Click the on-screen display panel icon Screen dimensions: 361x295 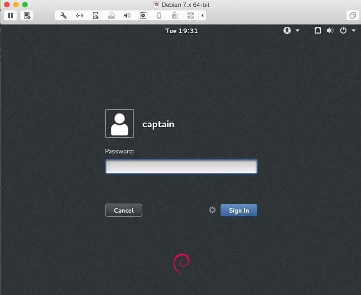point(318,30)
